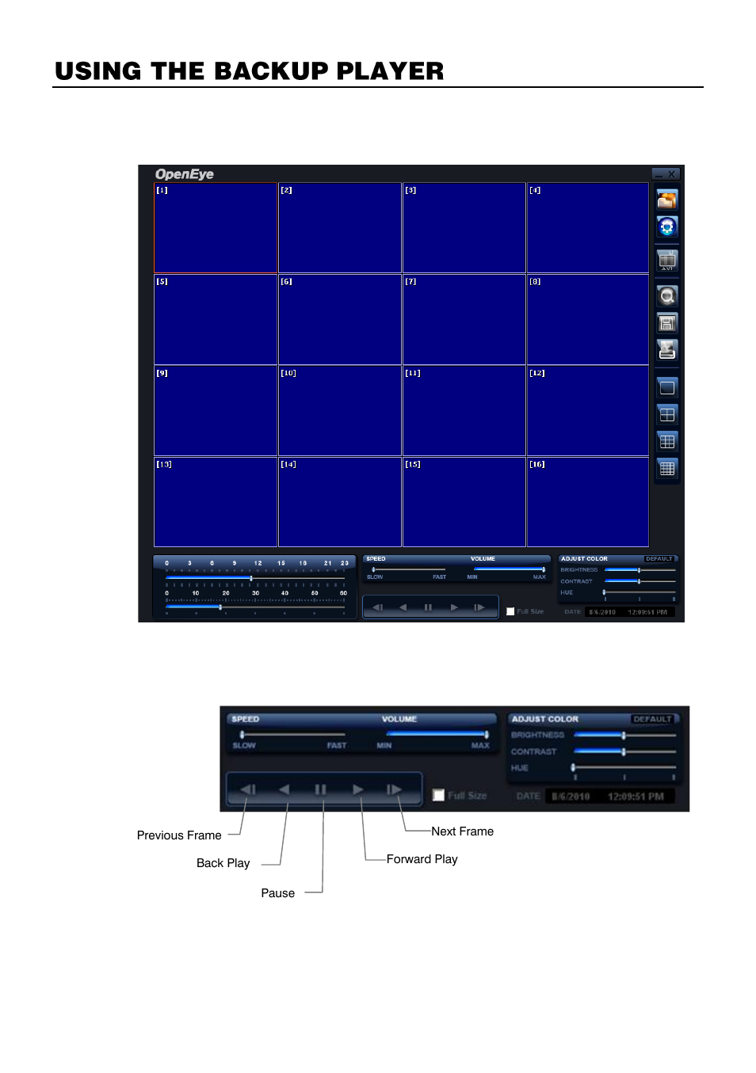
Task: Switch to single-screen layout
Action: (667, 387)
